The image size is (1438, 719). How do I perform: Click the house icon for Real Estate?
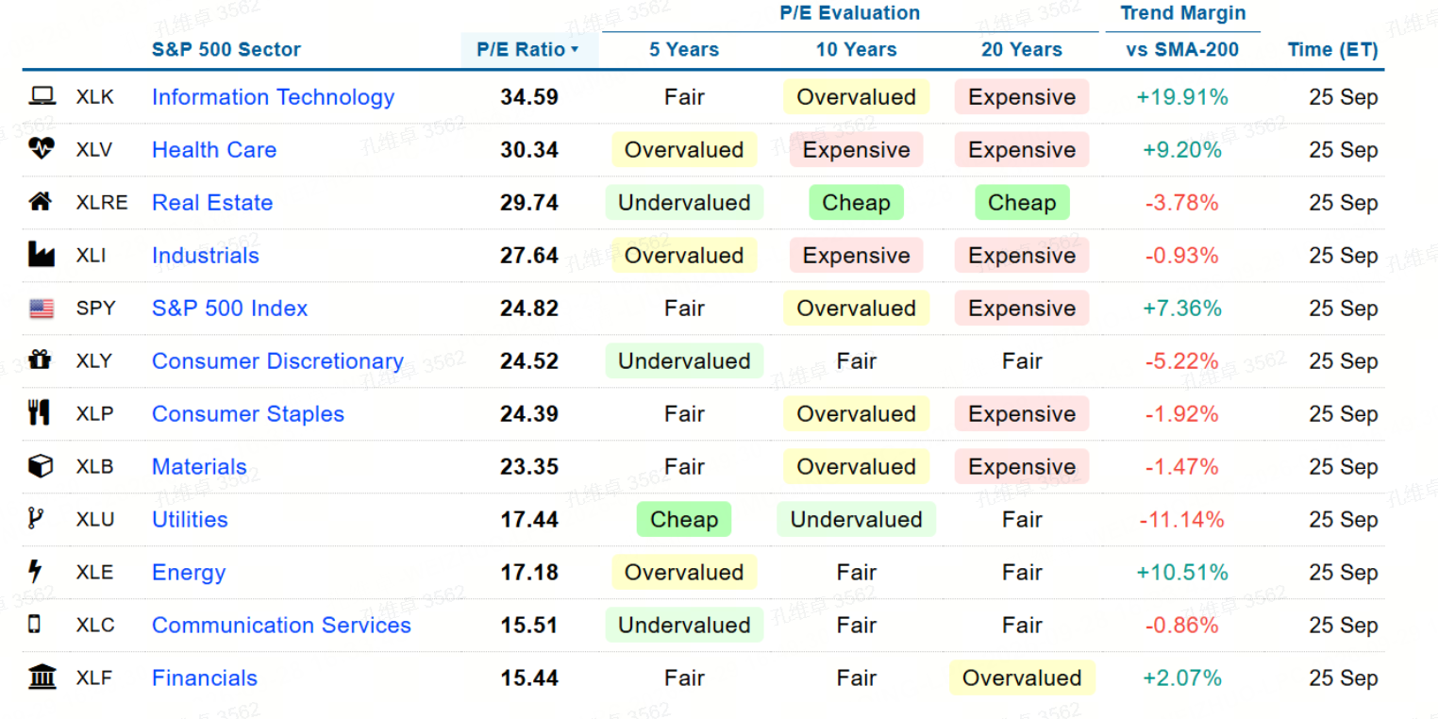41,202
